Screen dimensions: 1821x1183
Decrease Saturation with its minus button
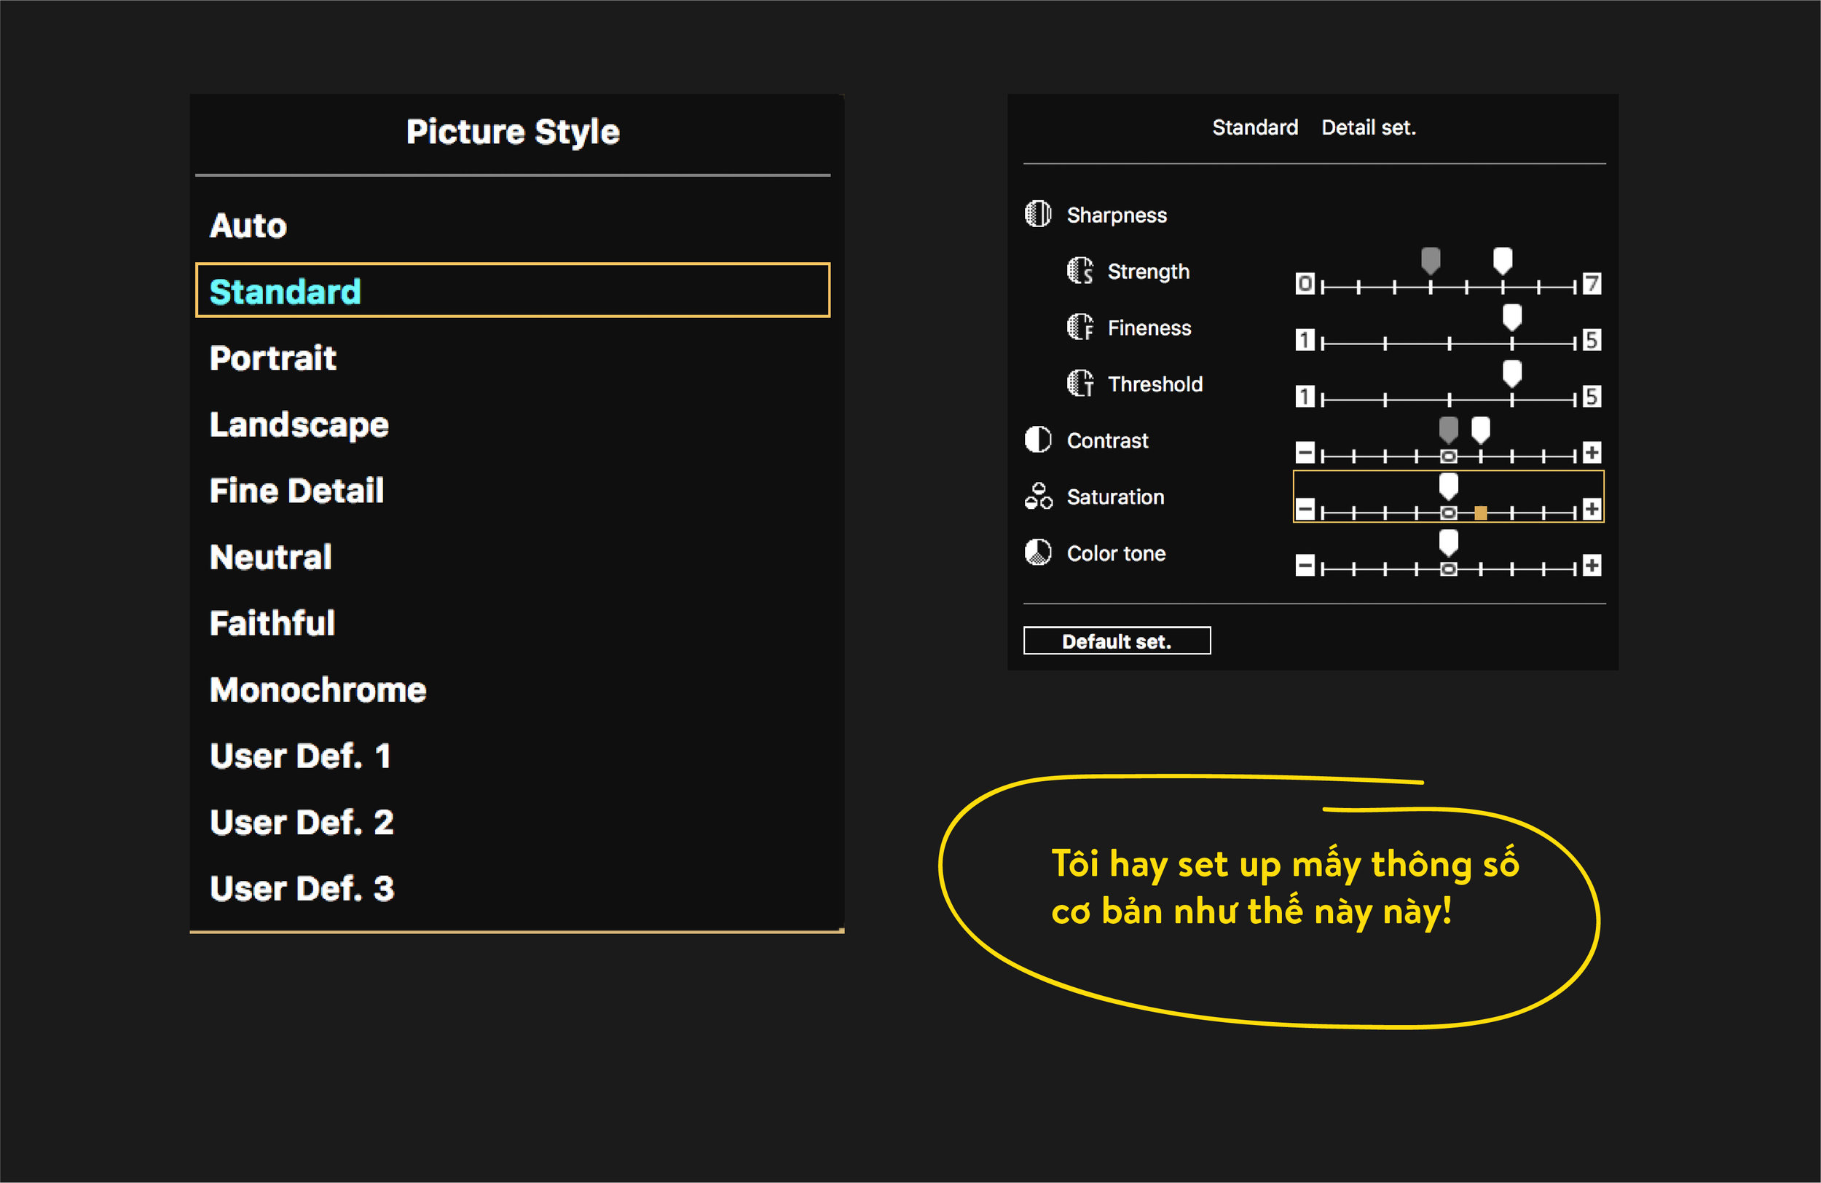pos(1305,510)
